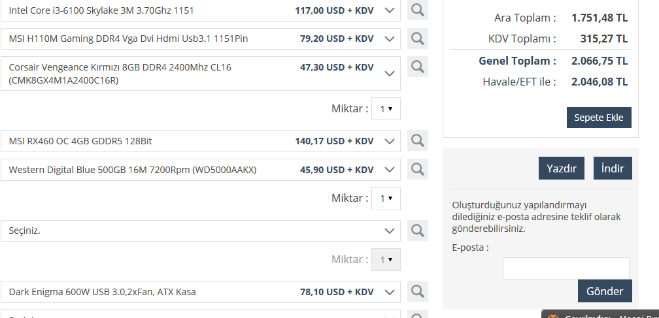This screenshot has height=318, width=659.
Task: Click the search icon beside Intel Core i3-6100
Action: click(x=418, y=10)
